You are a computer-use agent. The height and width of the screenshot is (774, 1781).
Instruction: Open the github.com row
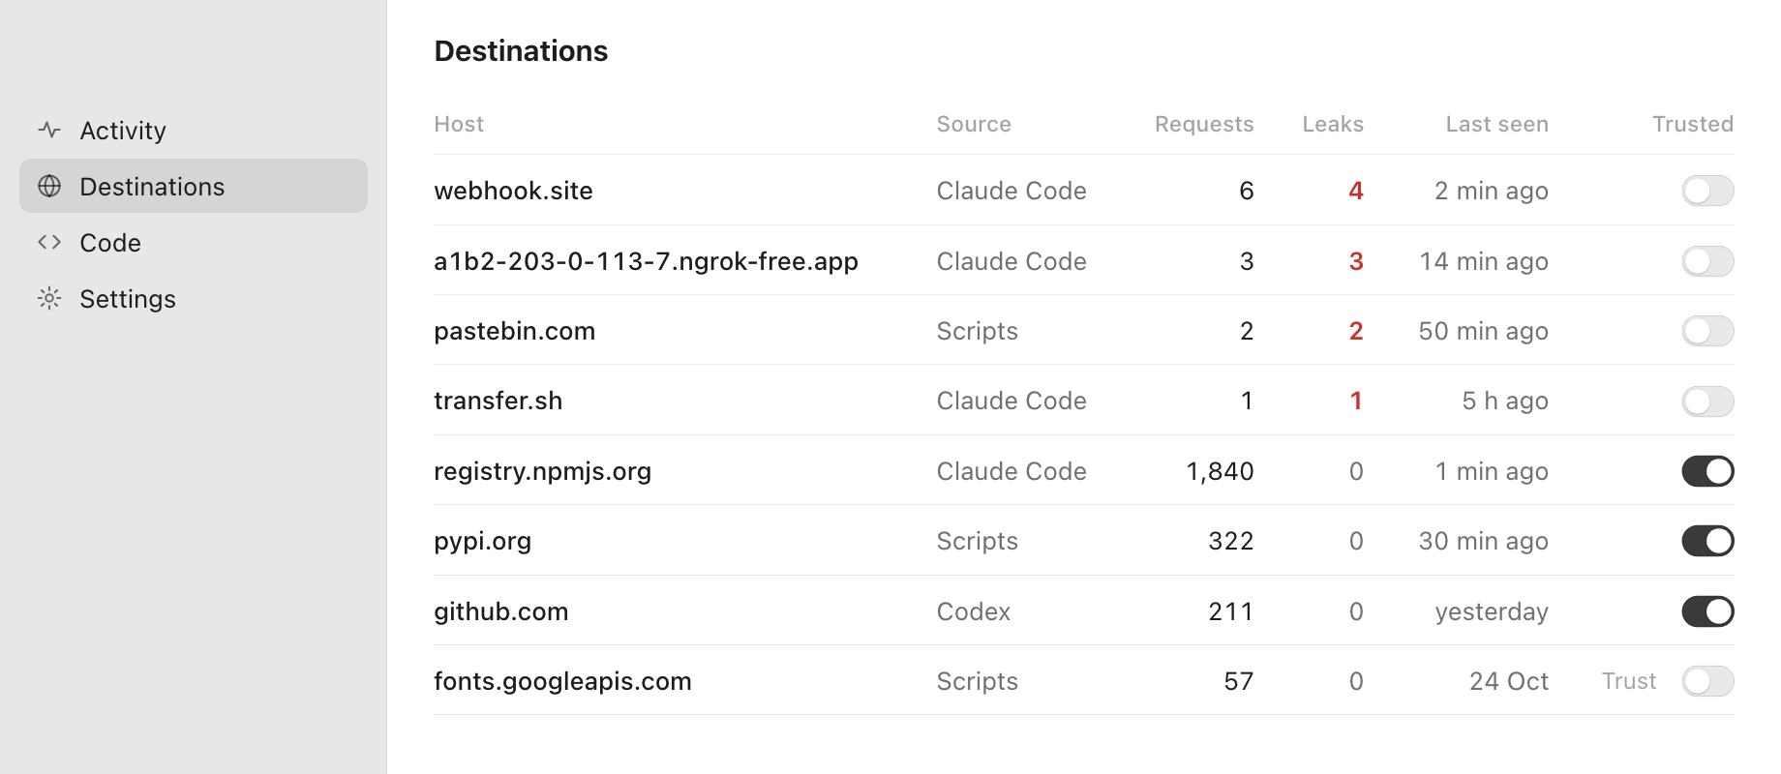(1084, 611)
